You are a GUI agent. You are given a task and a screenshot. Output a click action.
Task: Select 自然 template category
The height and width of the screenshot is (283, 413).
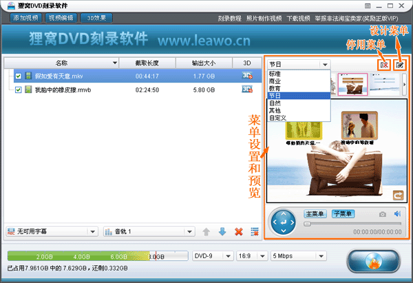pyautogui.click(x=299, y=103)
